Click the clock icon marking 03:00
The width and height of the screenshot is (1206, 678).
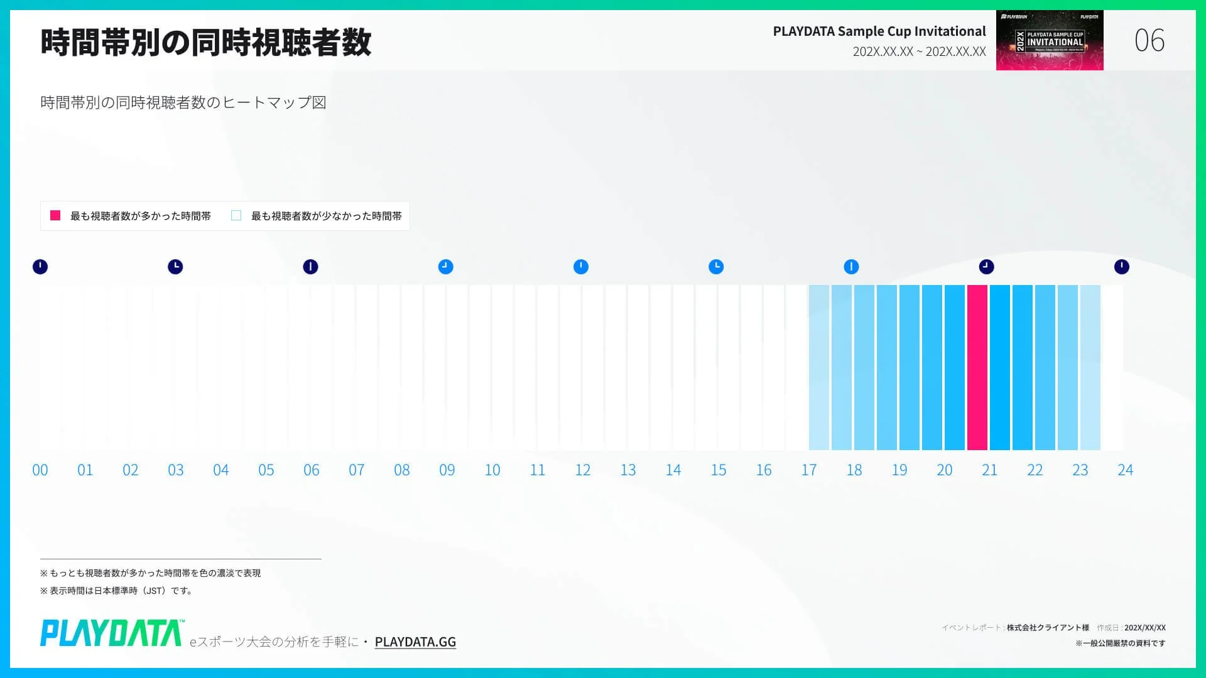[x=175, y=267]
